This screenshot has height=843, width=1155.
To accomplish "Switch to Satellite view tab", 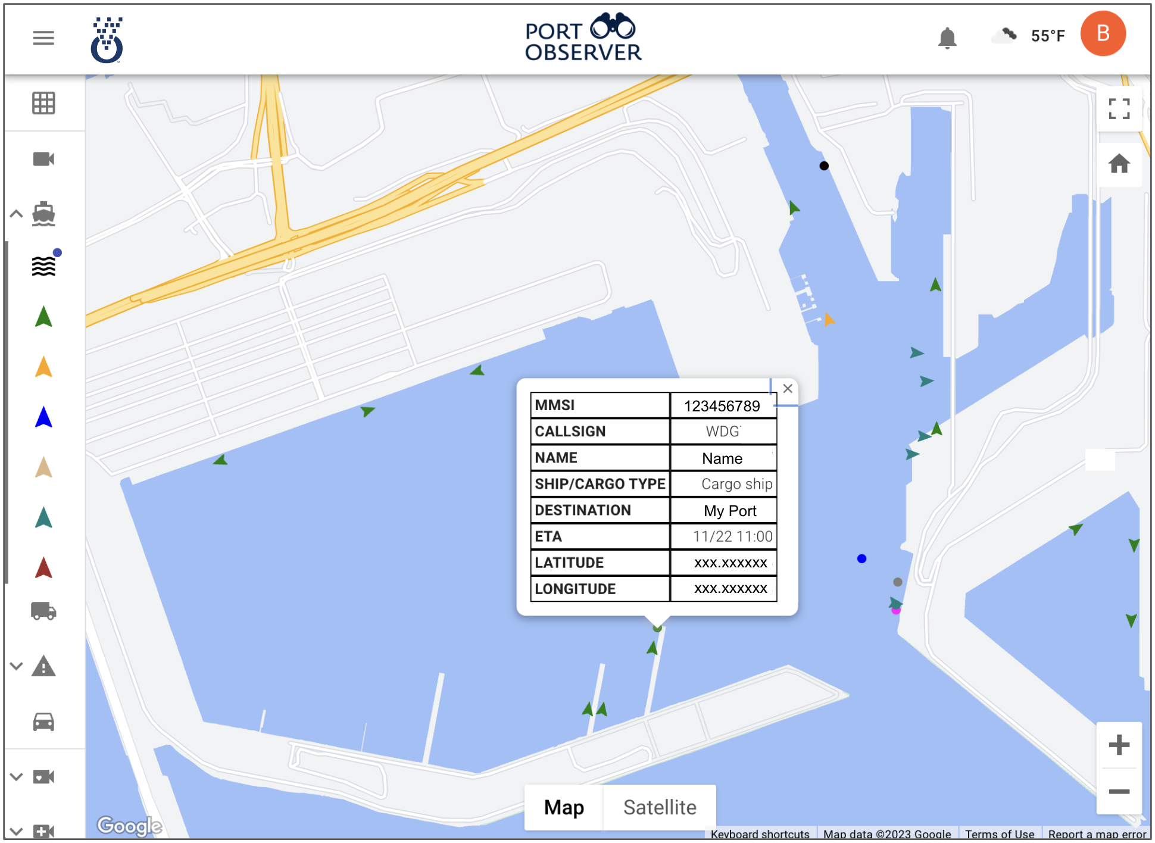I will (660, 807).
